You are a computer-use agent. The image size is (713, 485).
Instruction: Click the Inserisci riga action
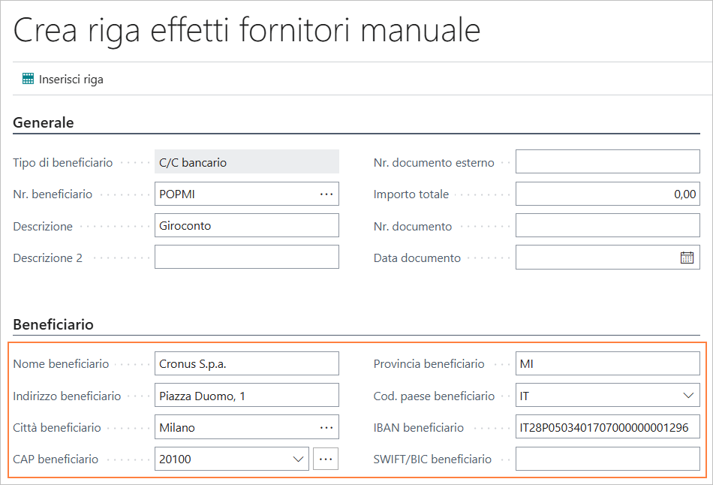coord(71,79)
